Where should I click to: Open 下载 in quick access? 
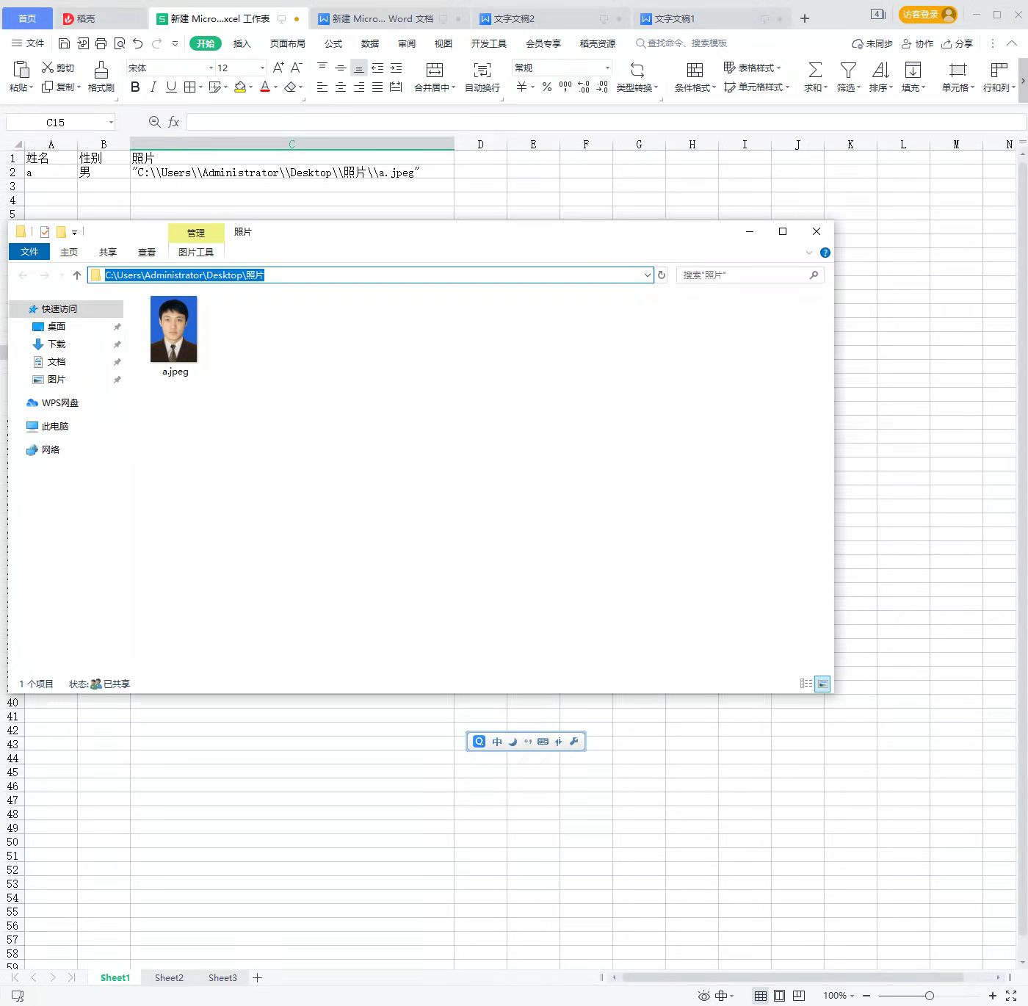point(49,344)
